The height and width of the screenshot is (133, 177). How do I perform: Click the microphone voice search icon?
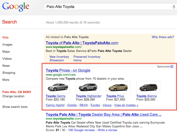pyautogui.click(x=174, y=7)
